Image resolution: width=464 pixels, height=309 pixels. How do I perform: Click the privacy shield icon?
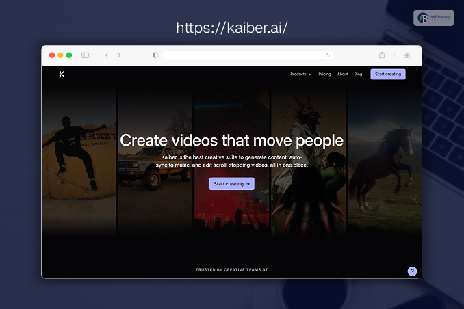[x=155, y=55]
